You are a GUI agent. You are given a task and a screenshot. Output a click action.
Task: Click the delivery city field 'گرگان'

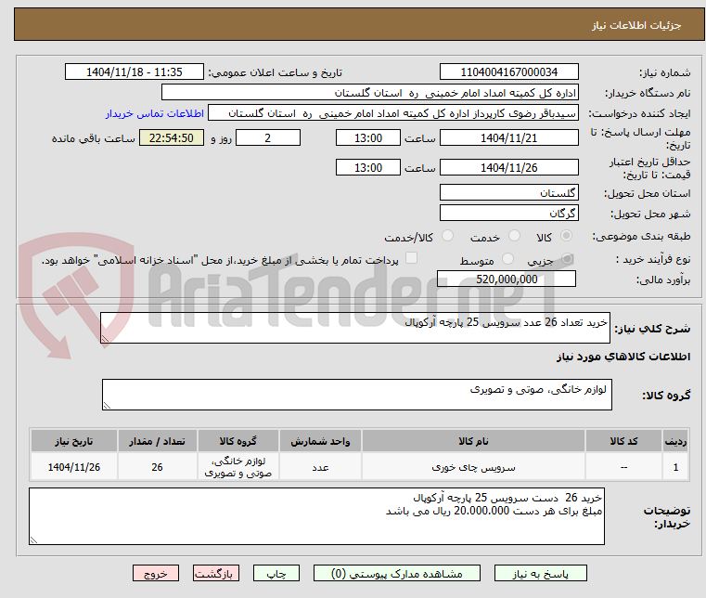(508, 214)
